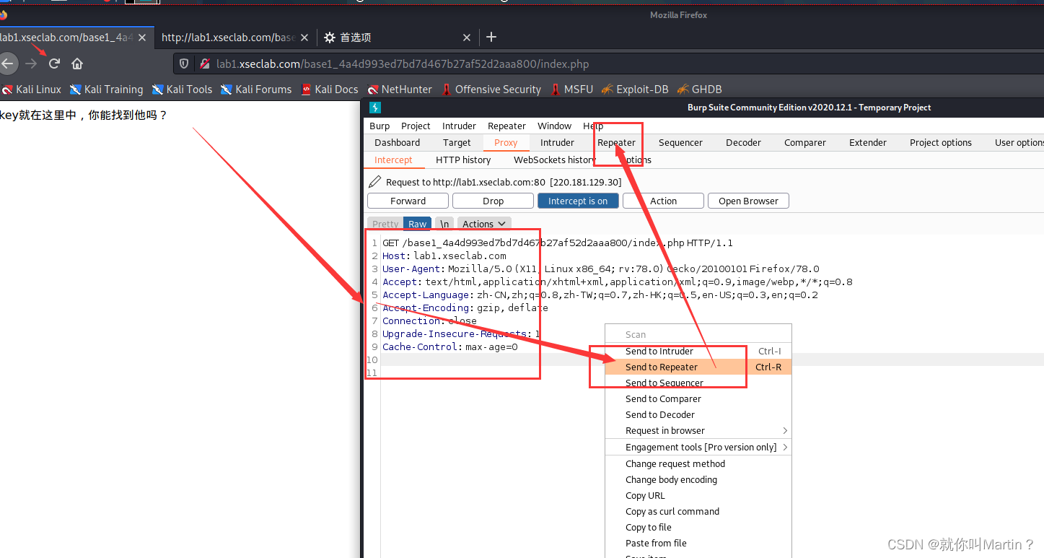Choose Send to Decoder

tap(698, 414)
